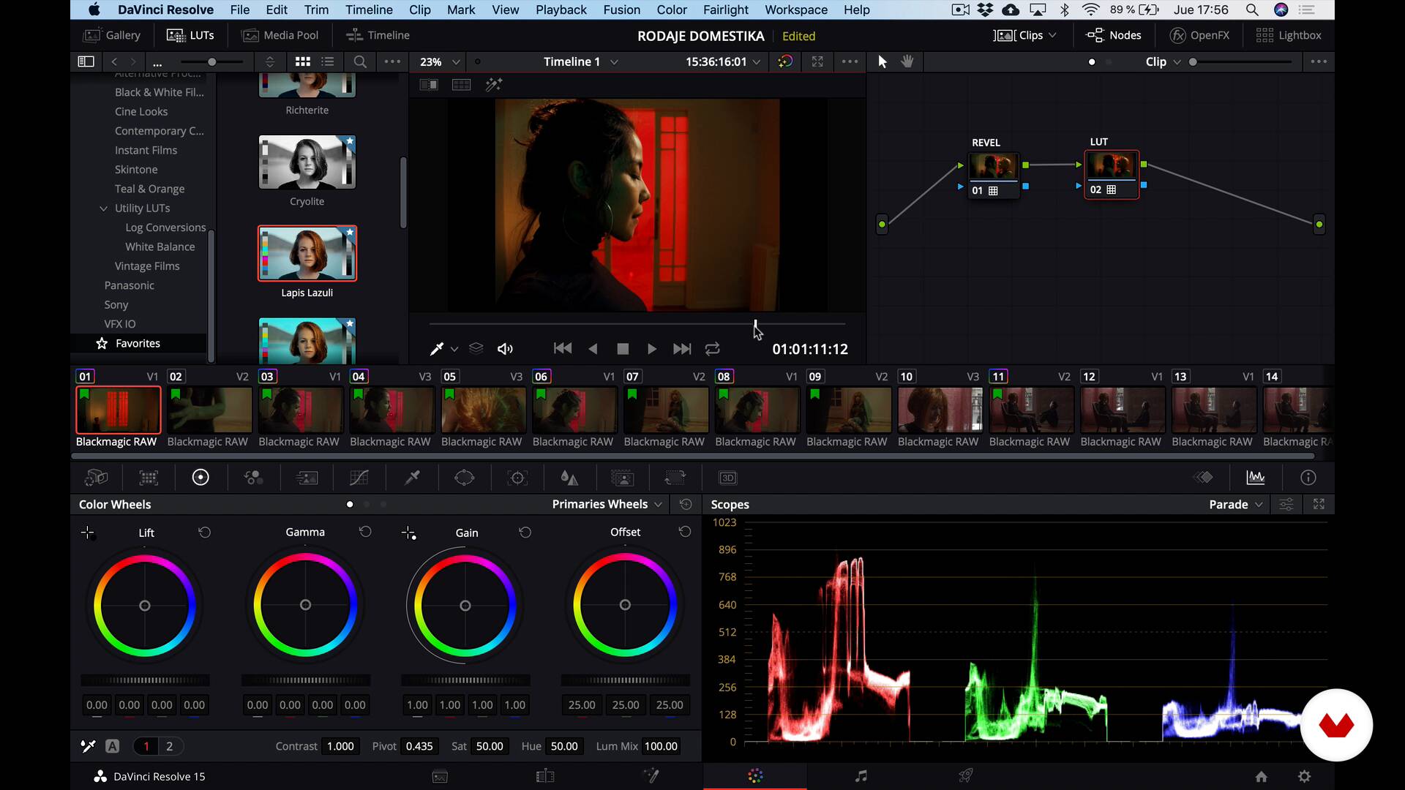Viewport: 1405px width, 790px height.
Task: Collapse the Utility LUTs folder
Action: pyautogui.click(x=103, y=208)
